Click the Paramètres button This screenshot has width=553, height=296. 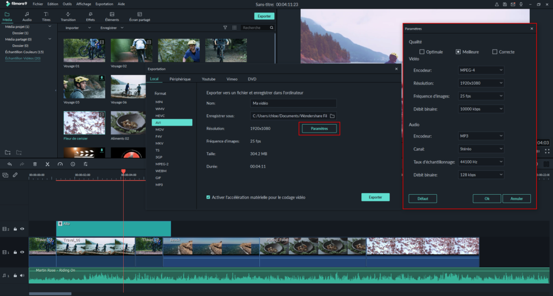319,128
